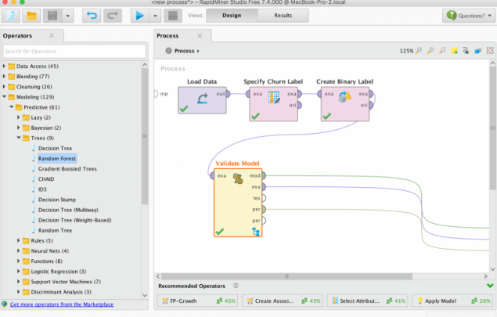Select ID3 operator
The height and width of the screenshot is (317, 497).
(42, 189)
